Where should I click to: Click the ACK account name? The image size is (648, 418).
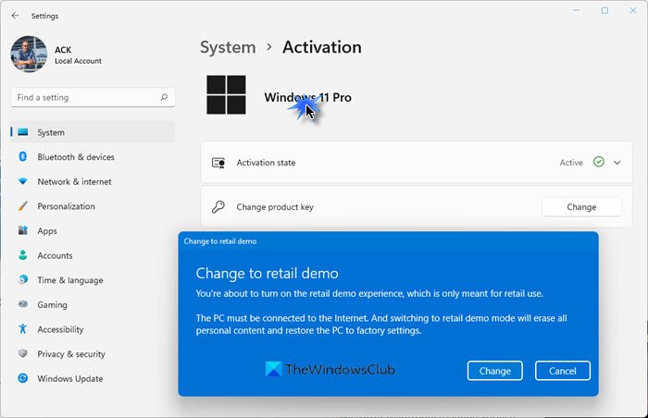pos(63,50)
